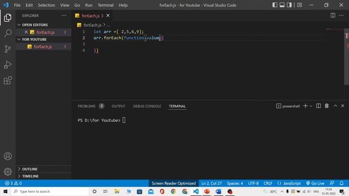The height and width of the screenshot is (196, 349).
Task: Open Visual Studio Code from the taskbar
Action: [x=196, y=191]
